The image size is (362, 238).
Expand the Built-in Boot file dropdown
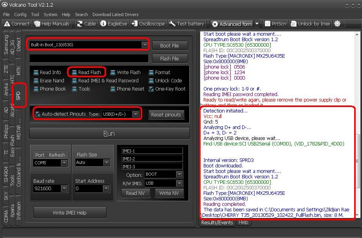[x=145, y=45]
